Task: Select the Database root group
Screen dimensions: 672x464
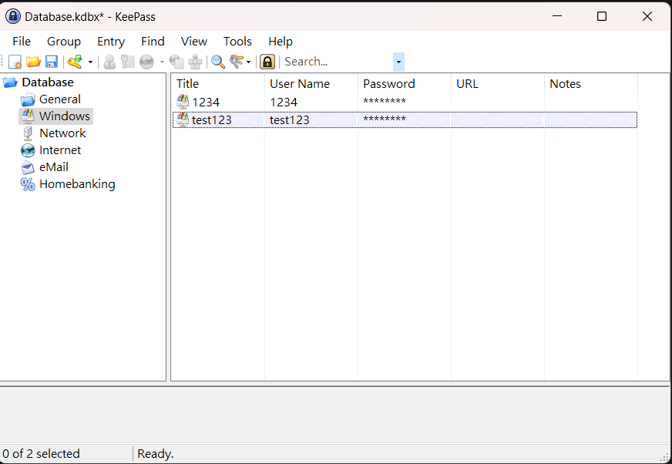Action: click(48, 82)
